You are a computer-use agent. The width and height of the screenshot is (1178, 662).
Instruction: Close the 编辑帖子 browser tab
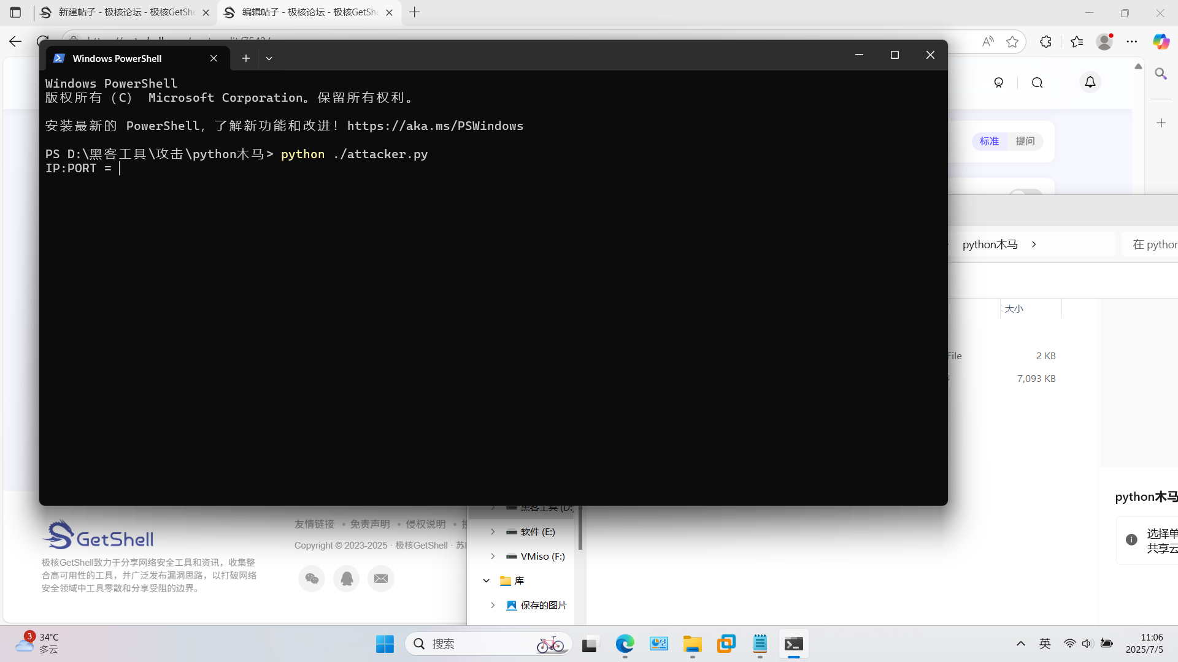click(x=389, y=12)
